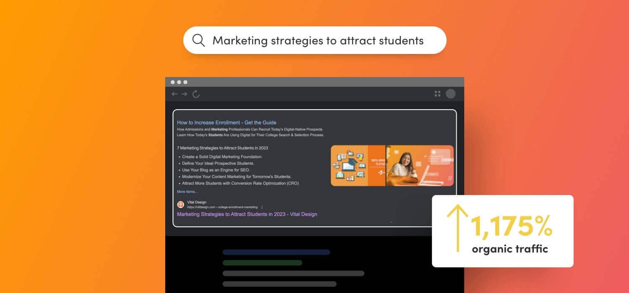Click the vitldesign.com college-enrollment-marketing URL text
Image resolution: width=629 pixels, height=293 pixels.
coord(222,207)
